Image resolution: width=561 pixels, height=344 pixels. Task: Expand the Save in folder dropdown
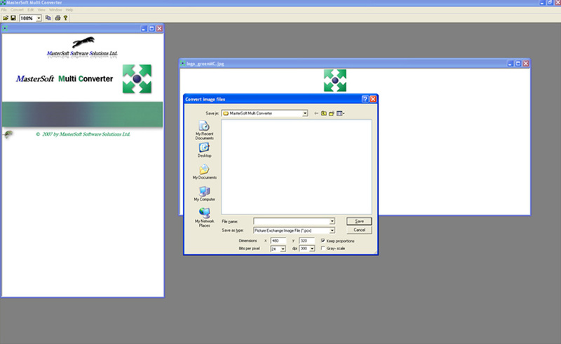pyautogui.click(x=305, y=113)
